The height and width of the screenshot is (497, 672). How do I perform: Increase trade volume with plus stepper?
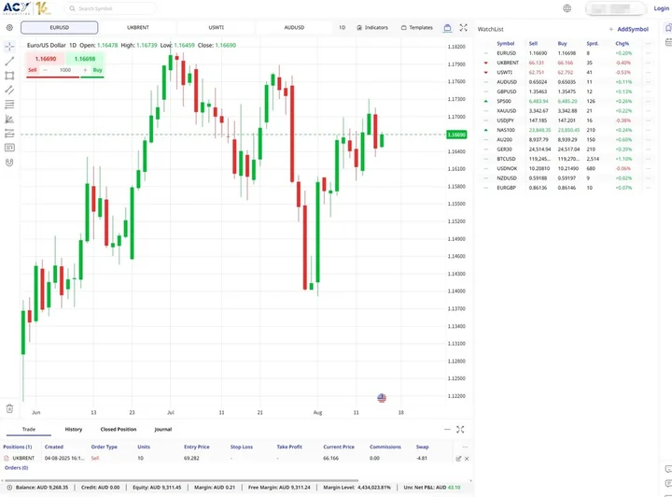pyautogui.click(x=84, y=70)
